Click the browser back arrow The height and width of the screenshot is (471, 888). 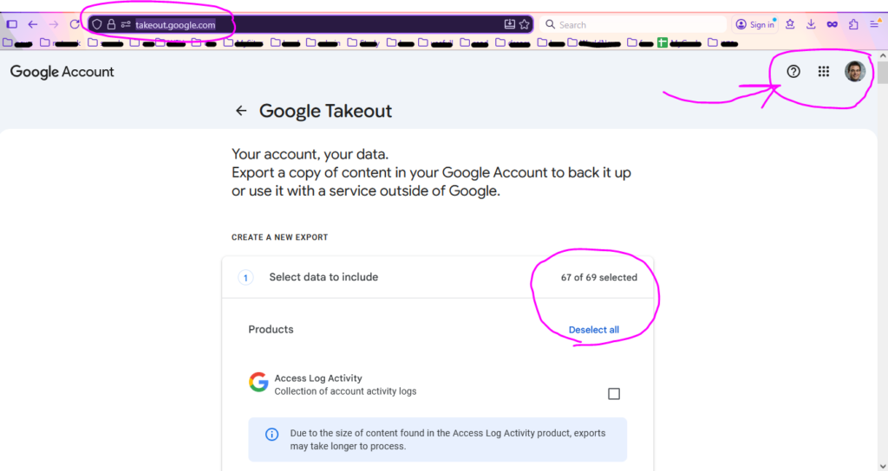coord(33,24)
